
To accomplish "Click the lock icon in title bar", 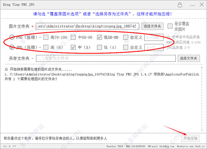I will click(180, 5).
